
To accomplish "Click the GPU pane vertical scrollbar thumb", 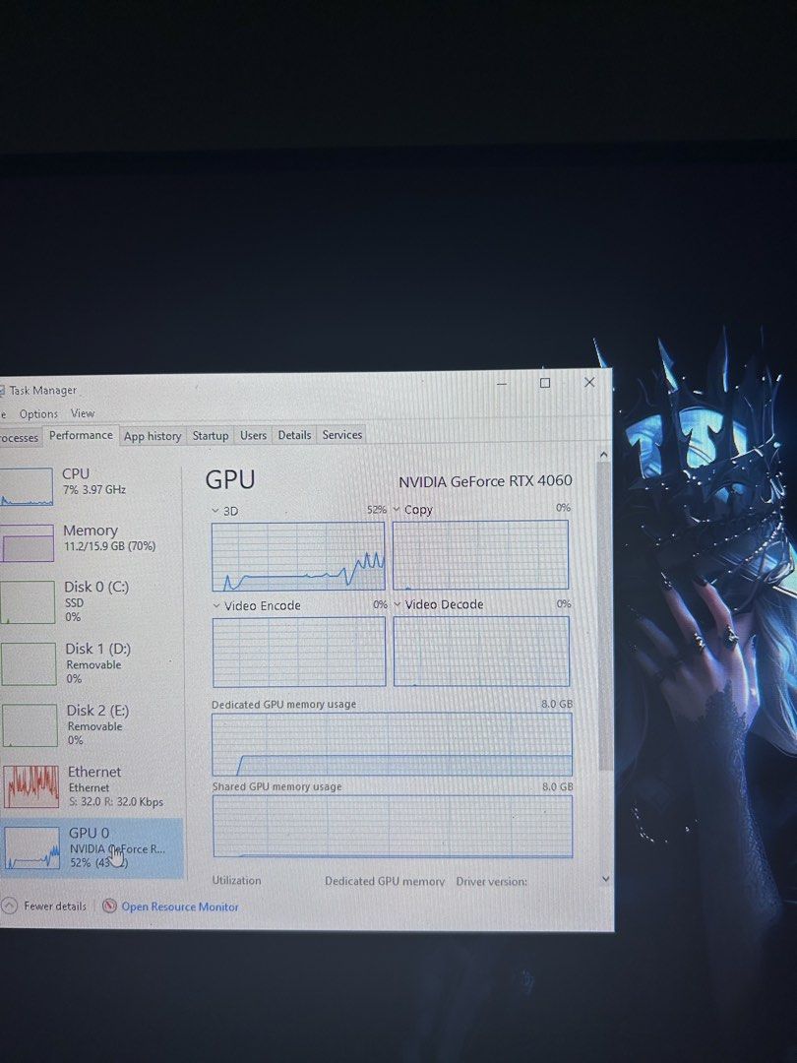I will pos(604,615).
